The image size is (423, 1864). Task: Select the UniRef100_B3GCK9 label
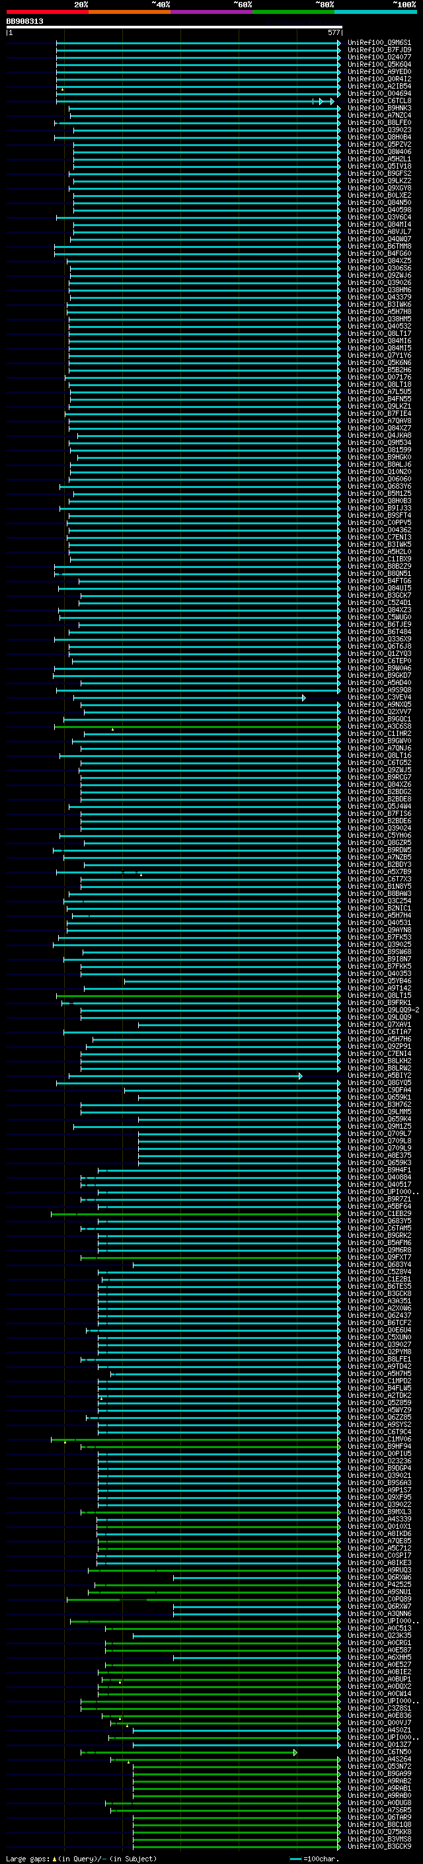coord(379,1847)
